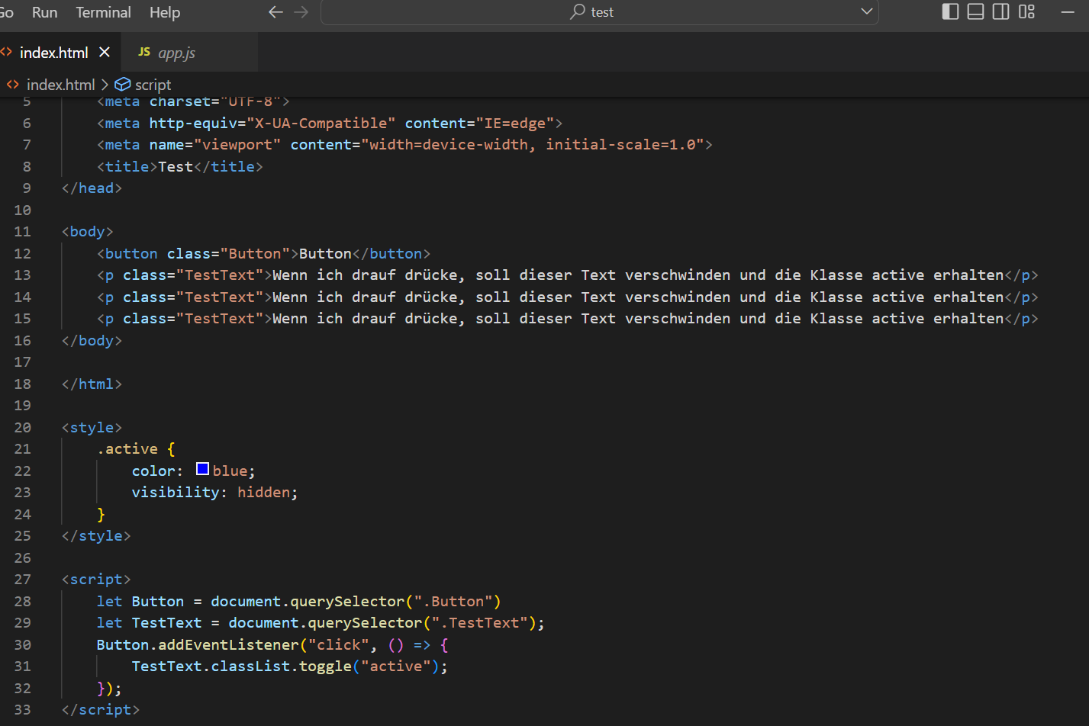1089x726 pixels.
Task: Expand the breadcrumb separator chevron
Action: pyautogui.click(x=105, y=85)
